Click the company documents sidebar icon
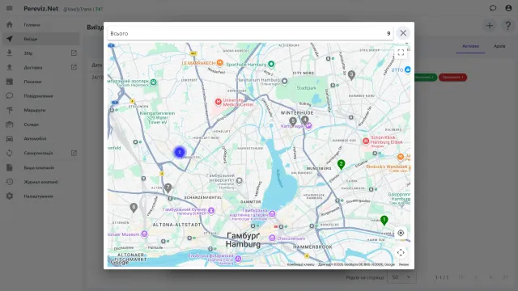This screenshot has height=291, width=518. pyautogui.click(x=10, y=167)
